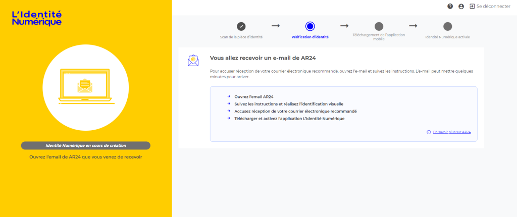Click heading "Vous allez recevoir un e-mail de AR24"
This screenshot has height=217, width=517.
tap(263, 58)
